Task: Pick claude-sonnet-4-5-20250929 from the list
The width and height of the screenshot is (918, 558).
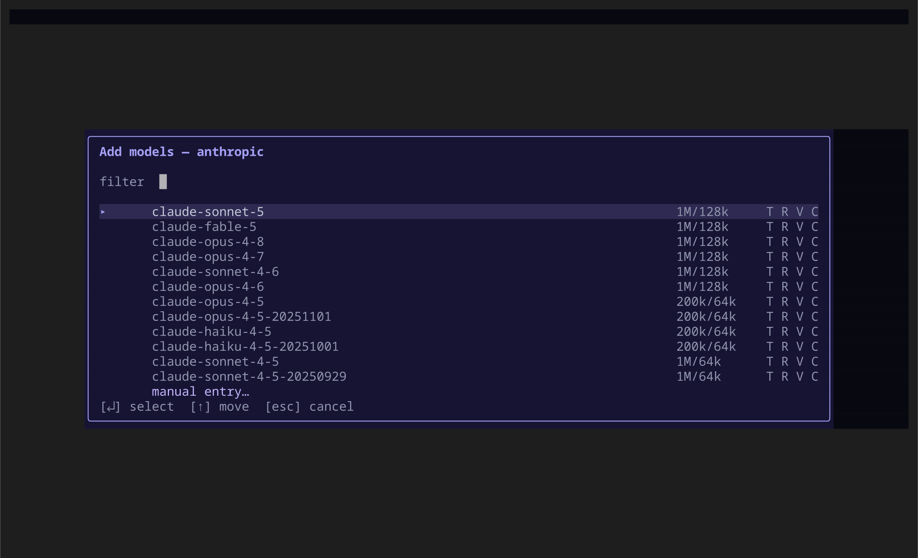Action: (459, 377)
